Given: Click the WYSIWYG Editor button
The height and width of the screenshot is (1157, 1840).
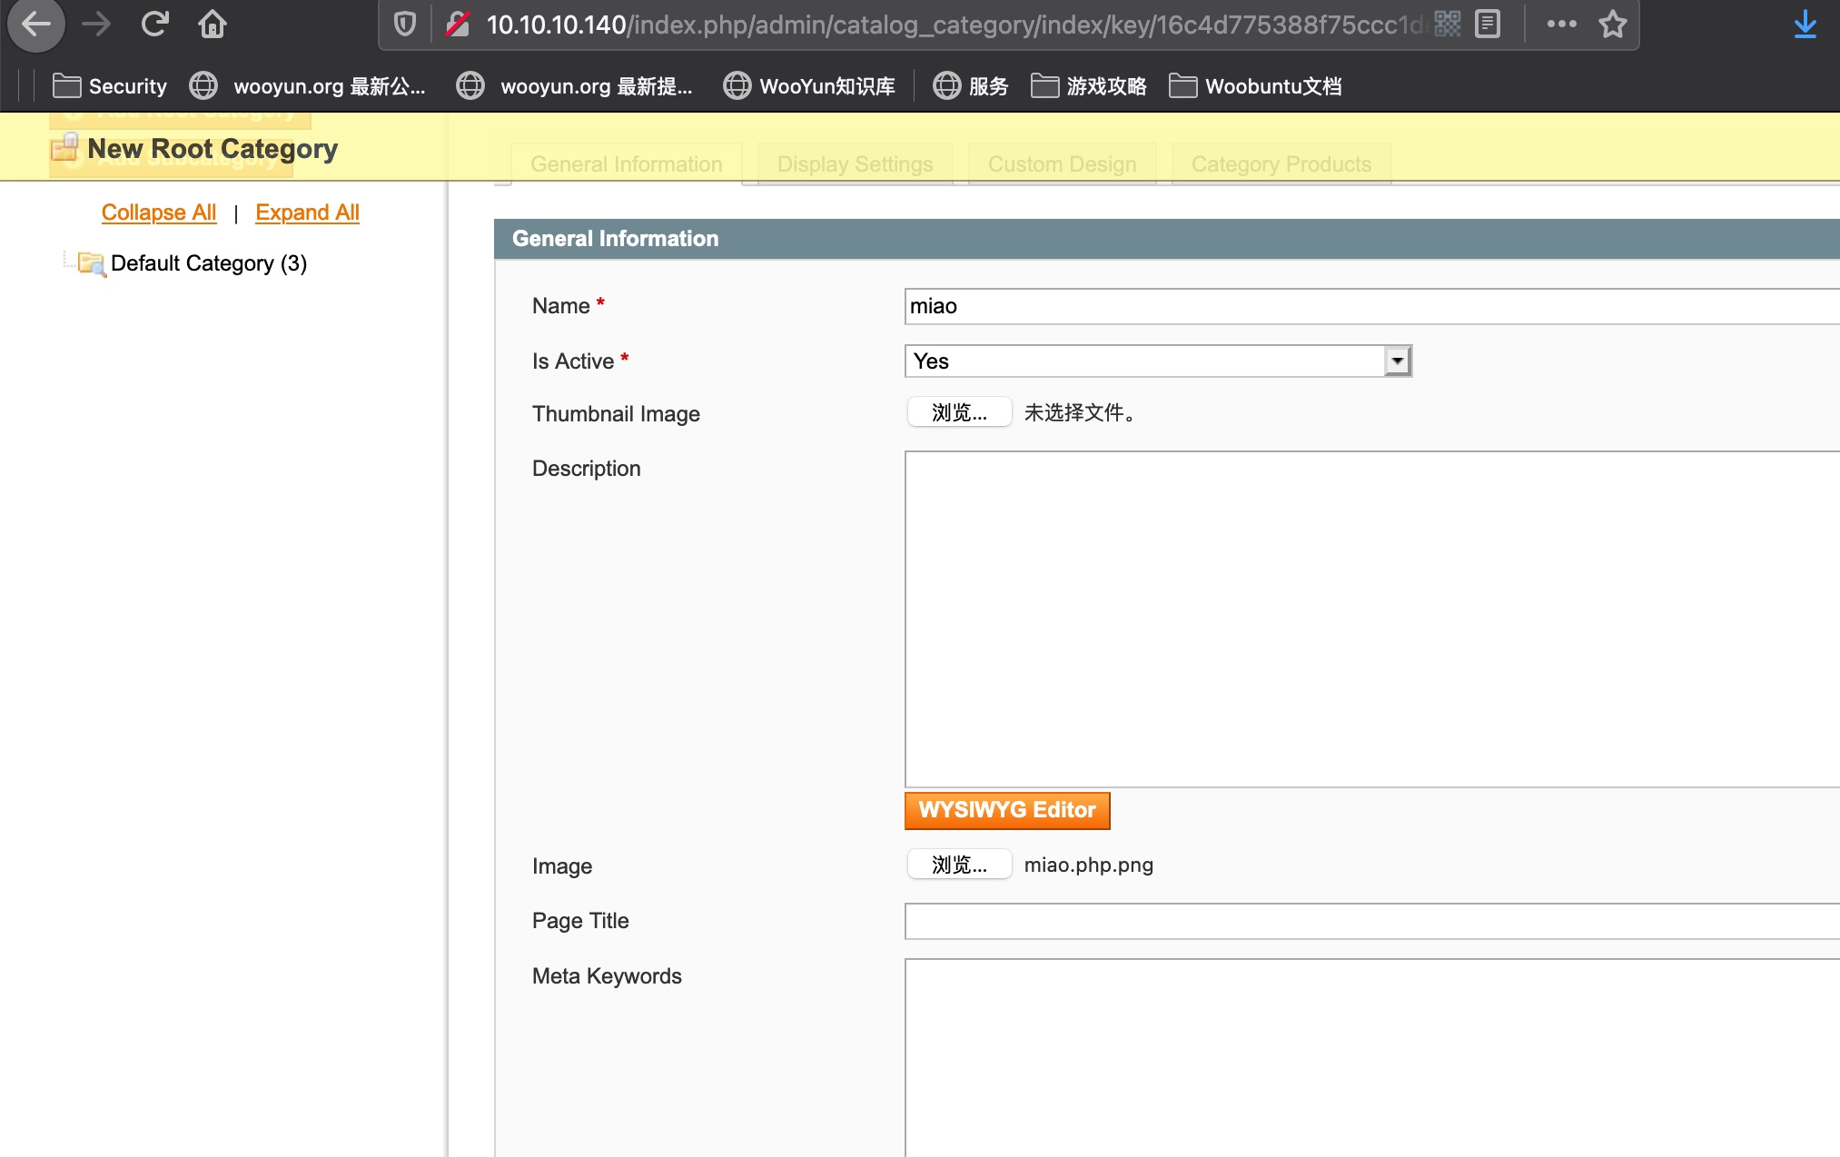Looking at the screenshot, I should [x=1007, y=810].
